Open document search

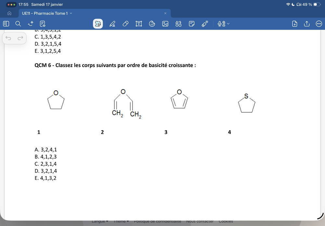[18, 23]
